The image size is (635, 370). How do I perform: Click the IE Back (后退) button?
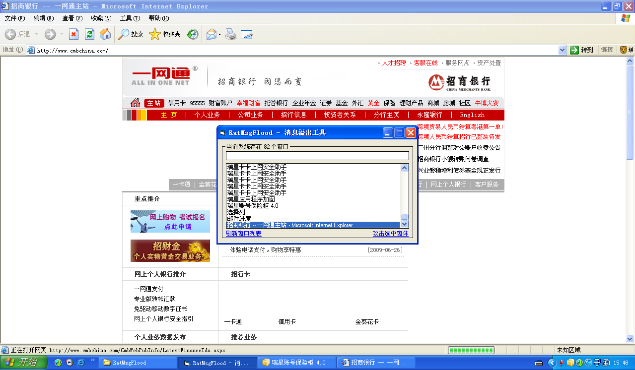tap(17, 34)
